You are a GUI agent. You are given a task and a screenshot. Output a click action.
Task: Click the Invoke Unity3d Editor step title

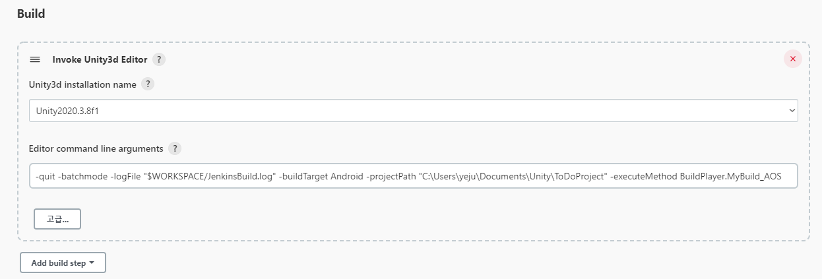coord(100,59)
